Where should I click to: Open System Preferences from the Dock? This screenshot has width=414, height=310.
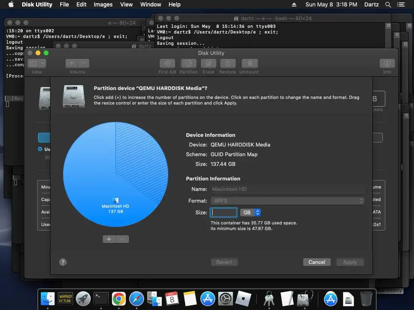pyautogui.click(x=226, y=299)
